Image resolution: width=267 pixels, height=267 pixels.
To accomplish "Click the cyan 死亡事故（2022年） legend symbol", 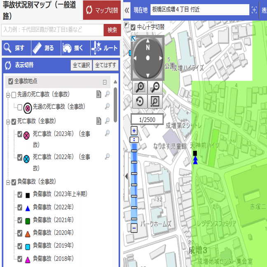I will [26, 159].
